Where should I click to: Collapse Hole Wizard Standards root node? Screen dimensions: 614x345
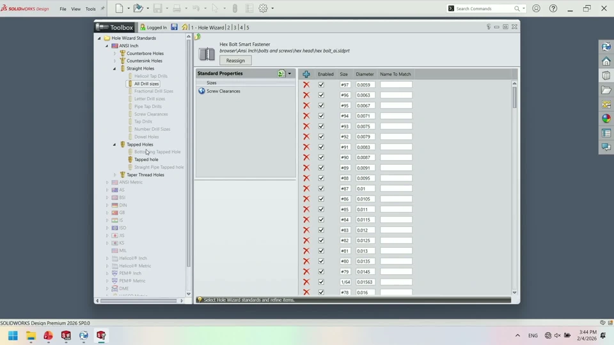click(x=99, y=38)
